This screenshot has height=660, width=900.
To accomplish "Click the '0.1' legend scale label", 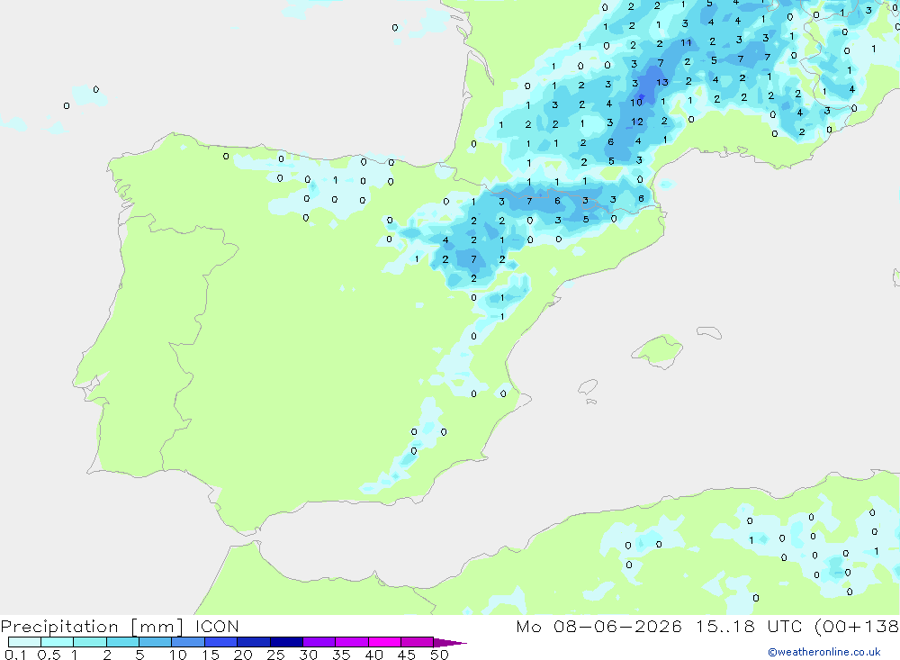I will point(15,655).
